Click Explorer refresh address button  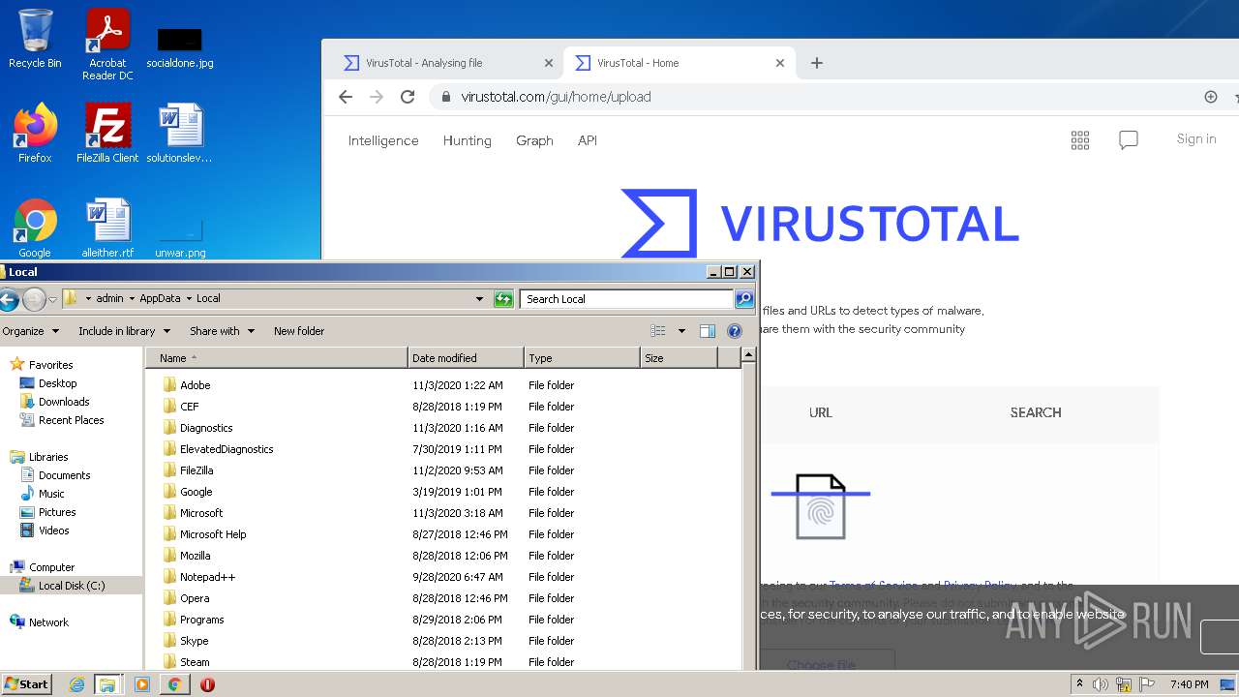click(503, 299)
